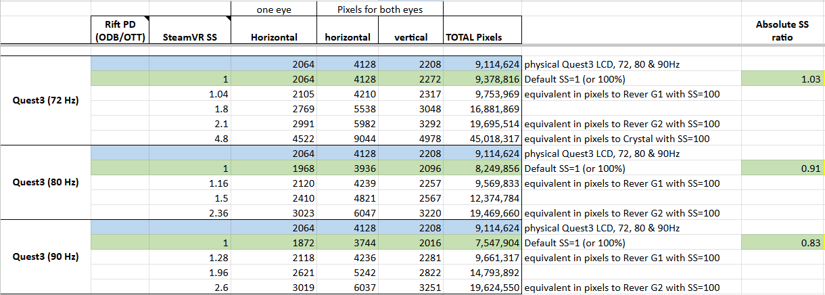825x295 pixels.
Task: Select the "Quest3 (90 Hz)" row label
Action: 46,257
